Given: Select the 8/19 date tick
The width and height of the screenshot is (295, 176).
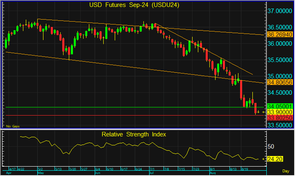Looking at the screenshot, I should (245, 168).
